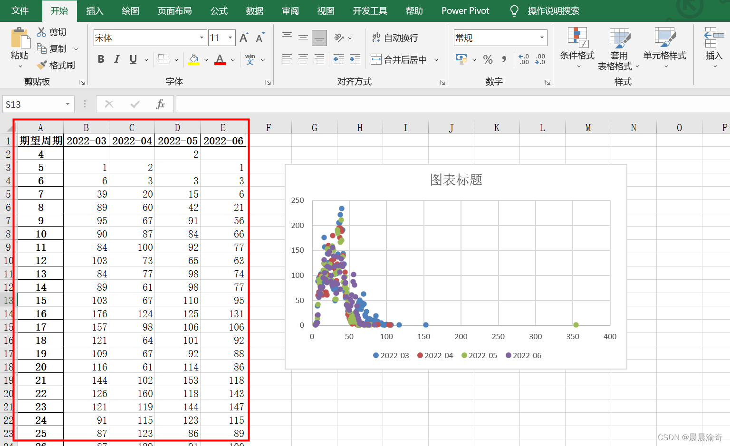This screenshot has width=730, height=446.
Task: Align cell text right
Action: point(319,59)
